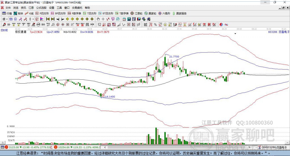Jump to last bar with green skip-forward icon
The width and height of the screenshot is (290, 156).
53,19
